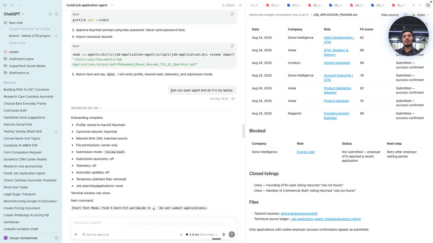
Task: Go back with the left arrow
Action: 12,5
